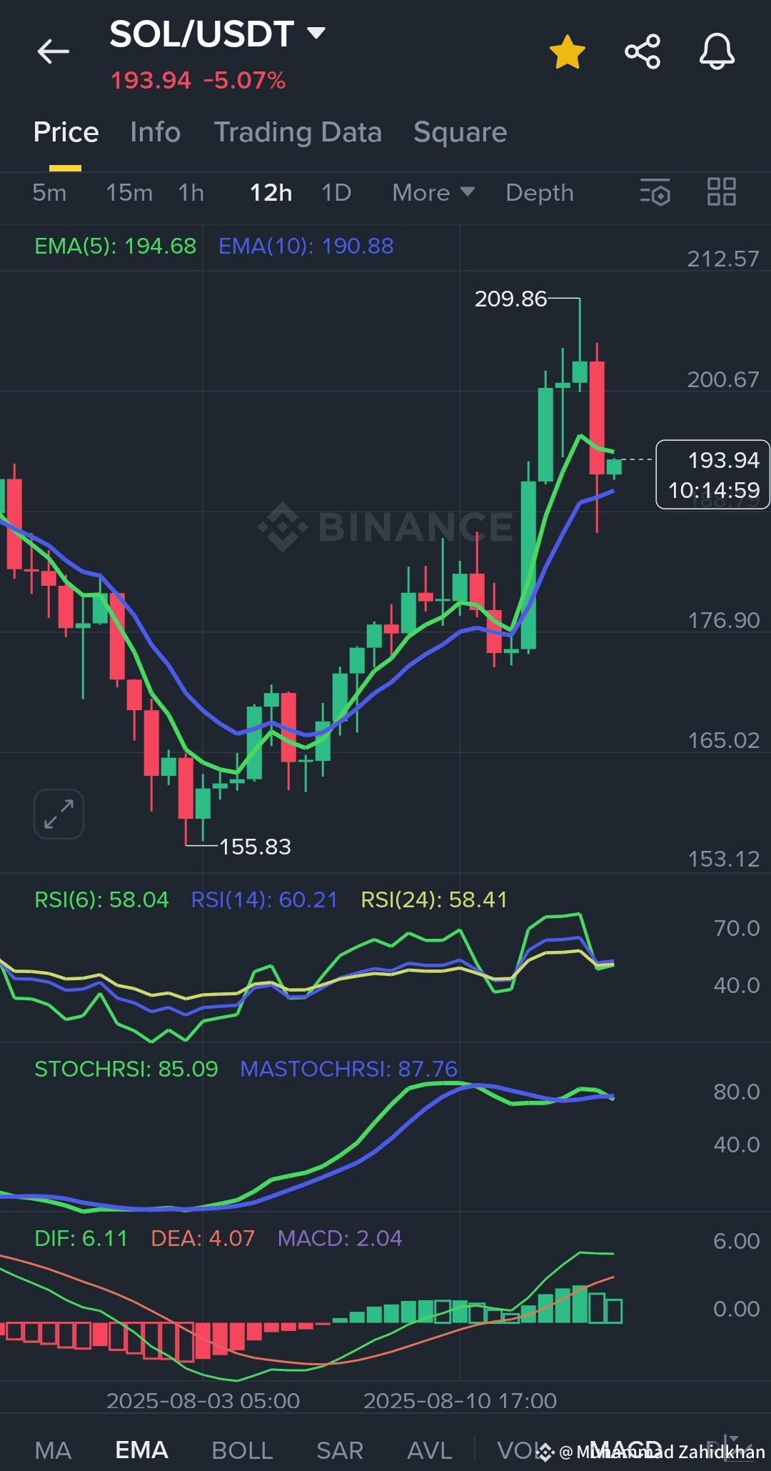Tap the back arrow icon
This screenshot has width=771, height=1471.
point(54,51)
